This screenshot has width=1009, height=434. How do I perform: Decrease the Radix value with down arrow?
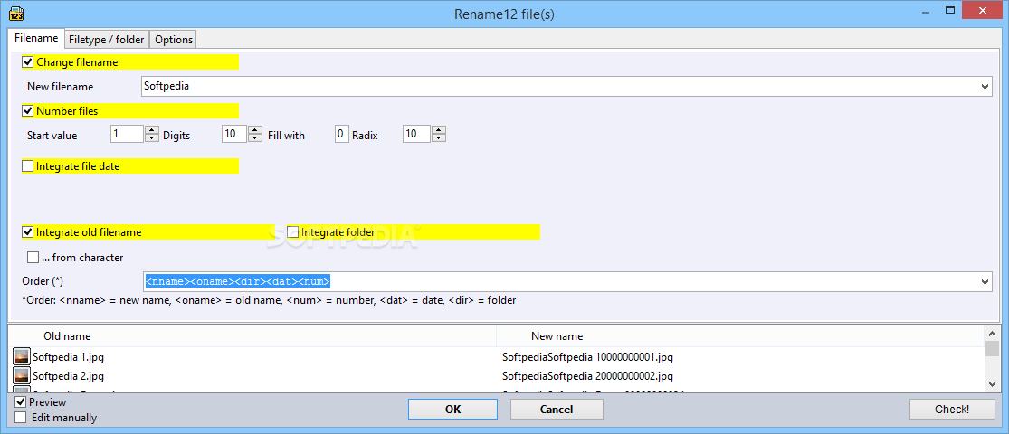[439, 137]
